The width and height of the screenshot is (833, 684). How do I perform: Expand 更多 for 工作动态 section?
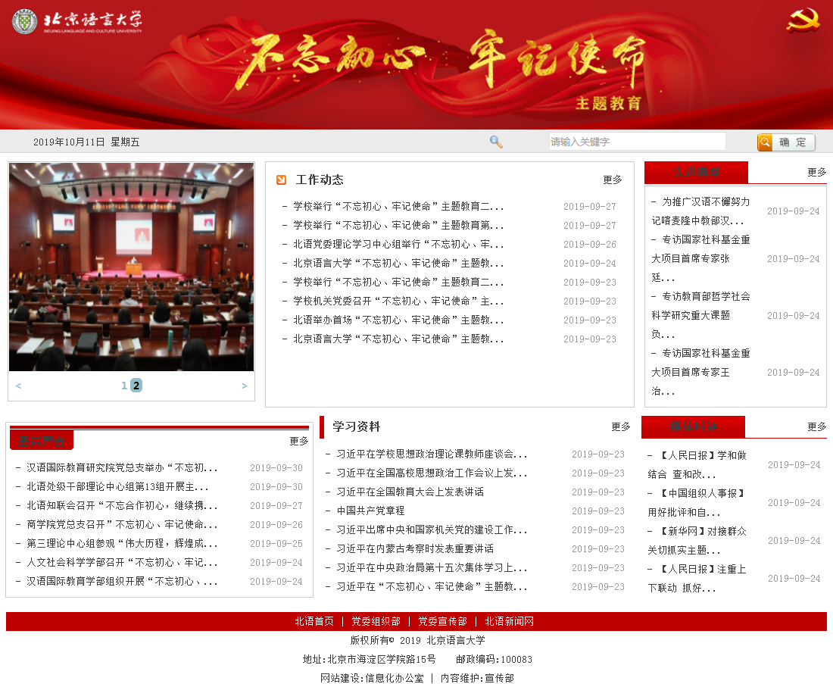(x=612, y=180)
